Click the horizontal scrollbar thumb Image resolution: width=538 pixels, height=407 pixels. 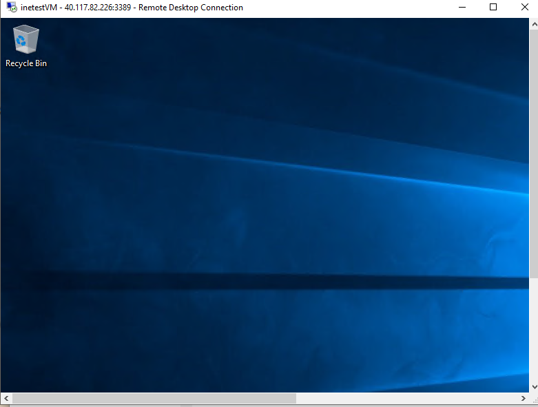point(152,399)
